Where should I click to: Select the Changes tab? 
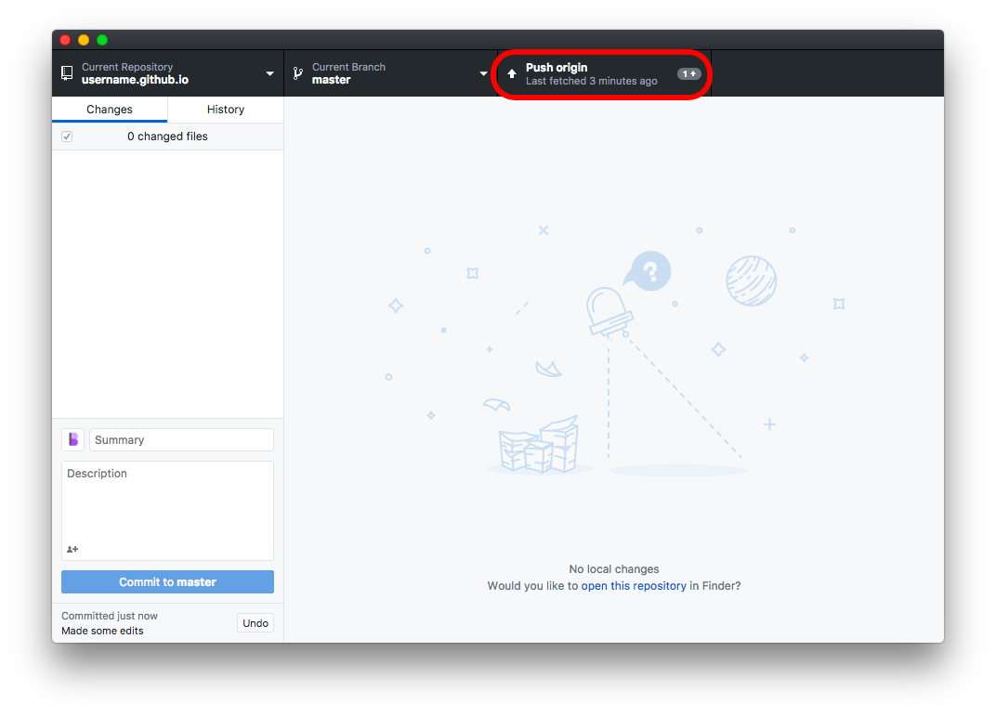(x=109, y=109)
